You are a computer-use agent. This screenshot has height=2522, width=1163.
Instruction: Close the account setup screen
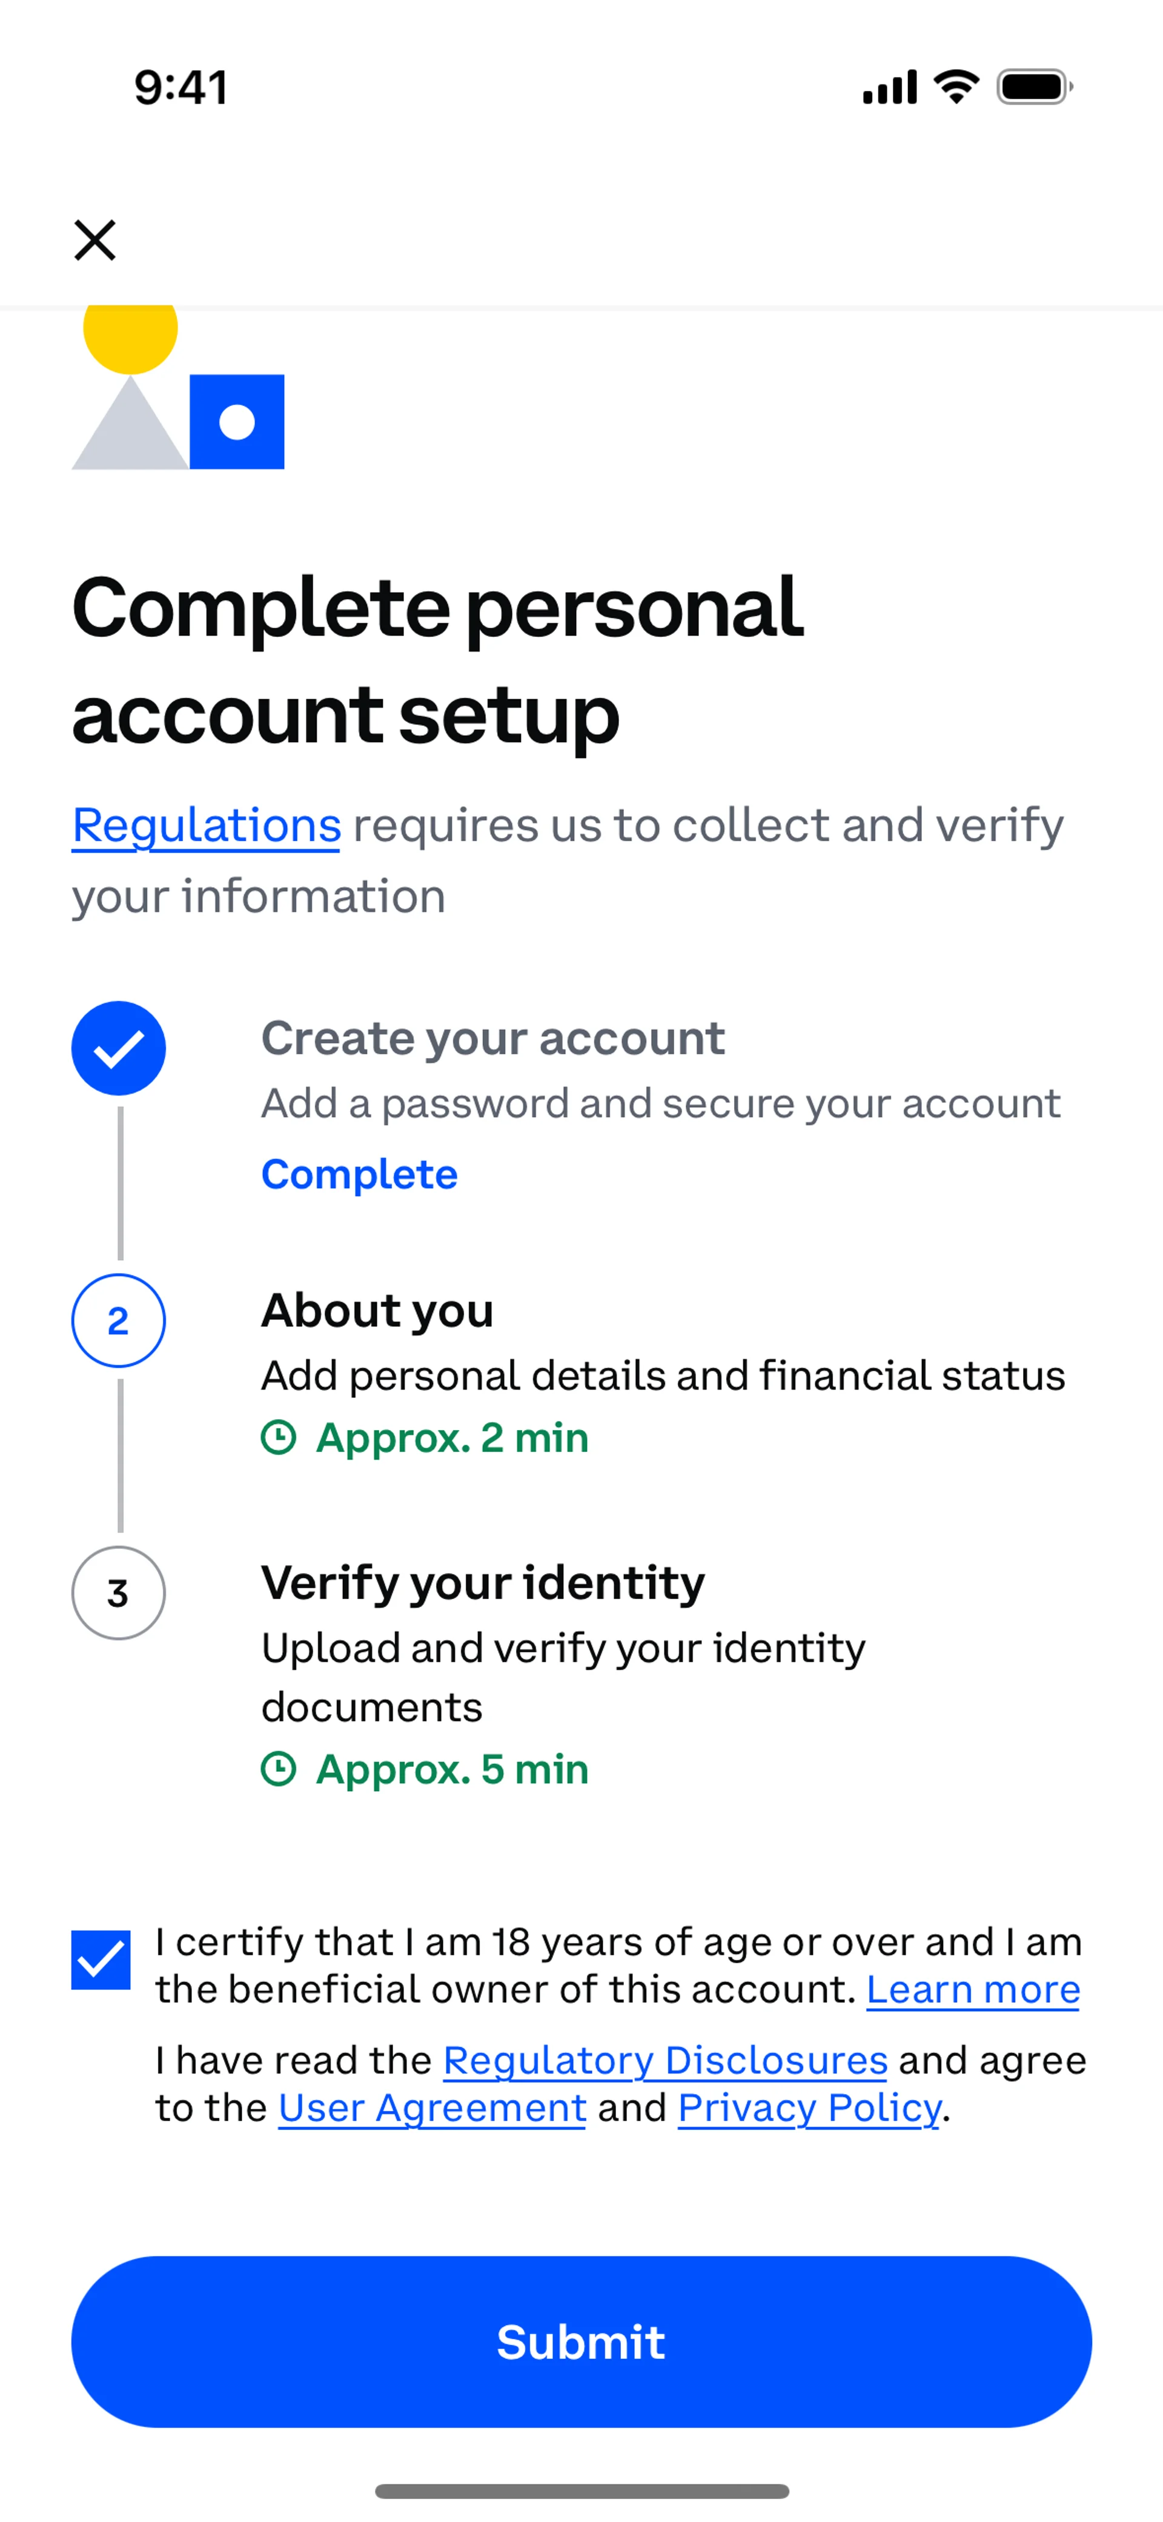tap(95, 240)
